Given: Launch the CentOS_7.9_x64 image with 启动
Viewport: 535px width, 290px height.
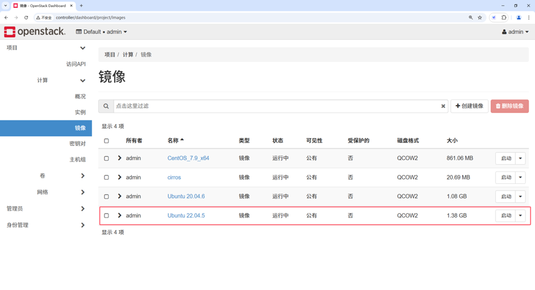Looking at the screenshot, I should 506,158.
